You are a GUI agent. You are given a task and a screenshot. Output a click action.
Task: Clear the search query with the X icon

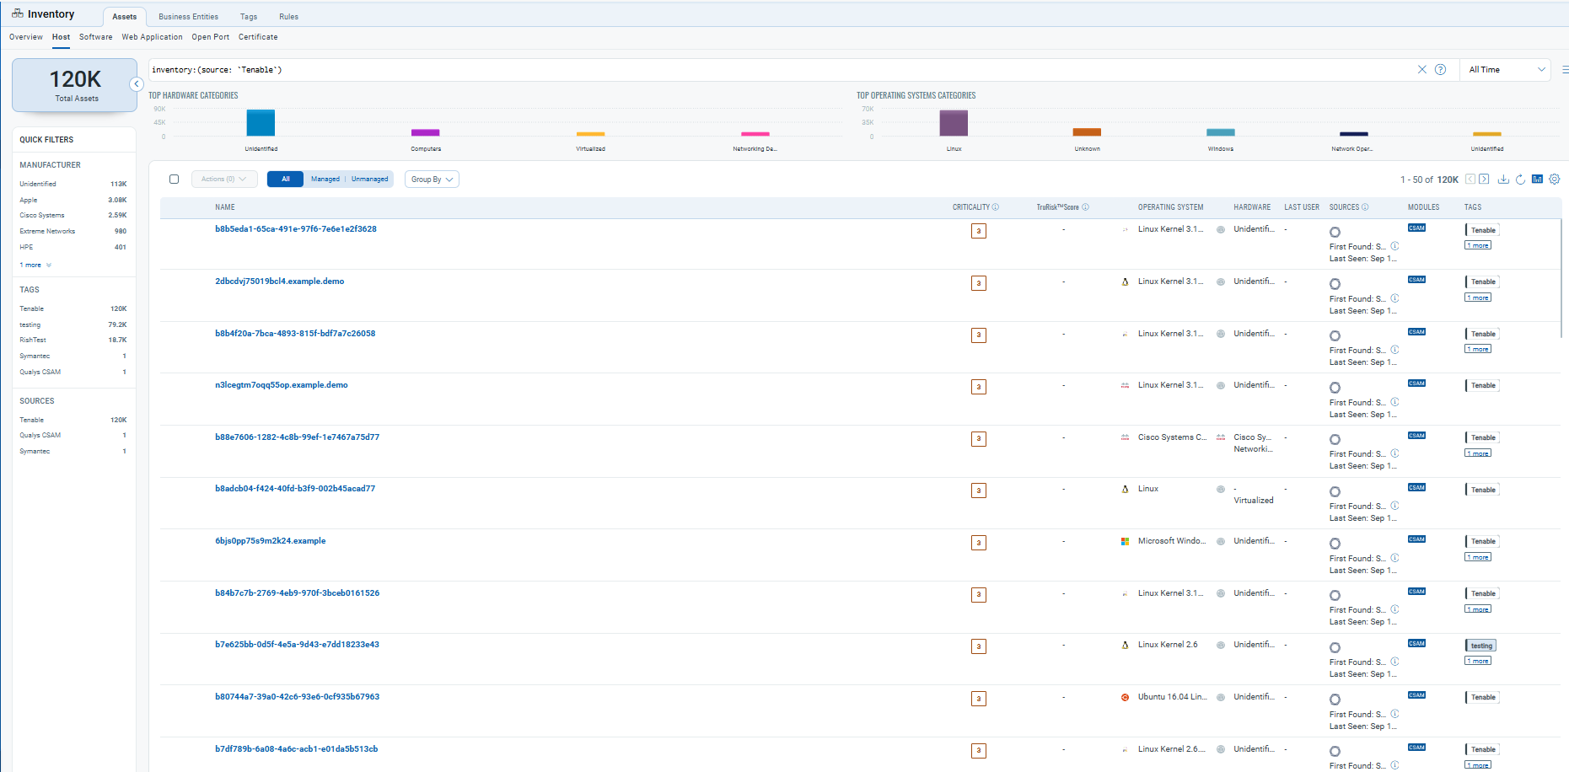tap(1421, 70)
